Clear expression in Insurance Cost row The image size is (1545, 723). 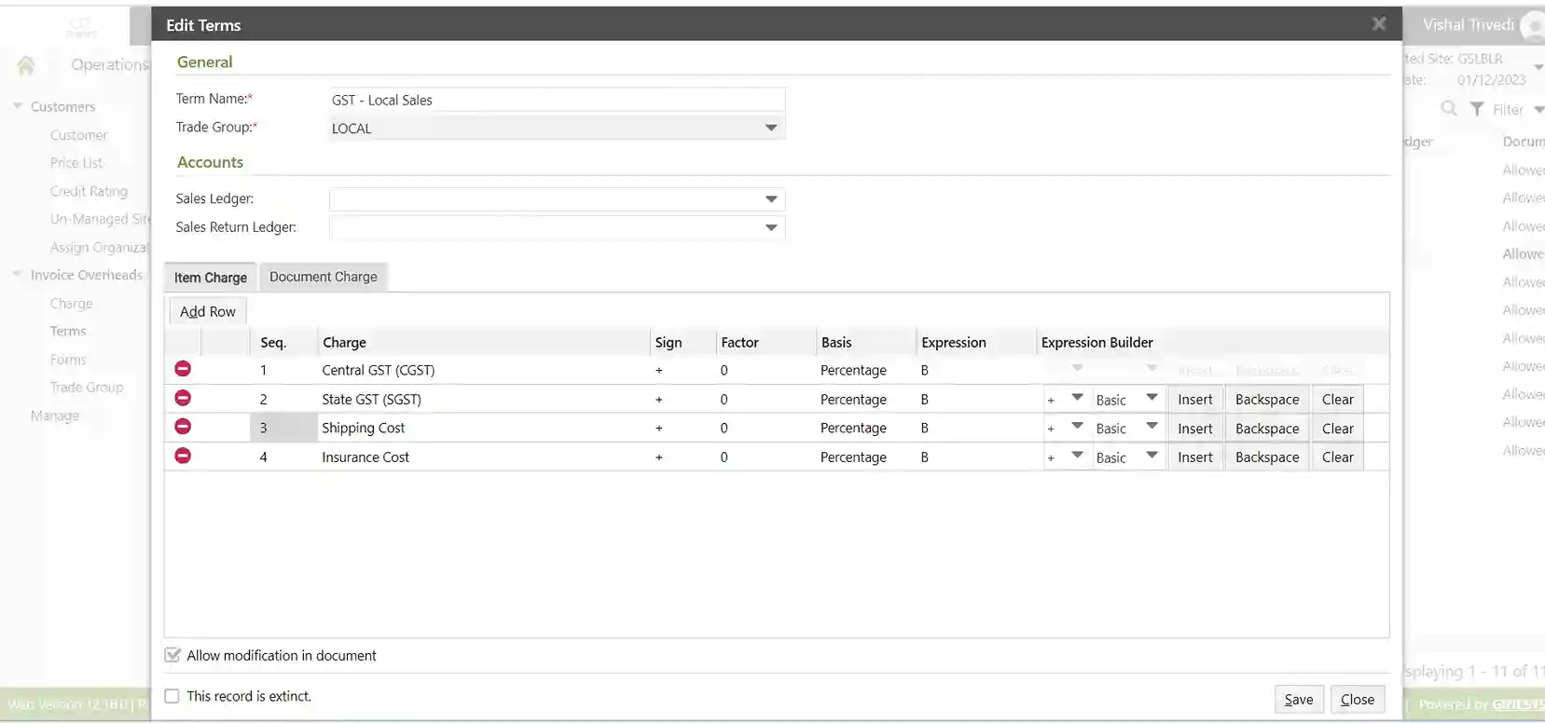tap(1338, 457)
